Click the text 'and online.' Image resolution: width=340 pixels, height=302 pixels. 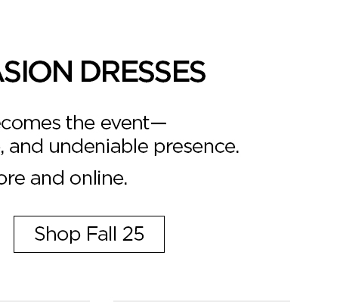pyautogui.click(x=79, y=179)
